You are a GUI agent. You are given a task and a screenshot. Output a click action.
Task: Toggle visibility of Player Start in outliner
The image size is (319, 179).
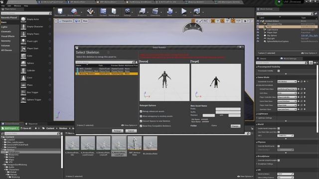coord(258,32)
